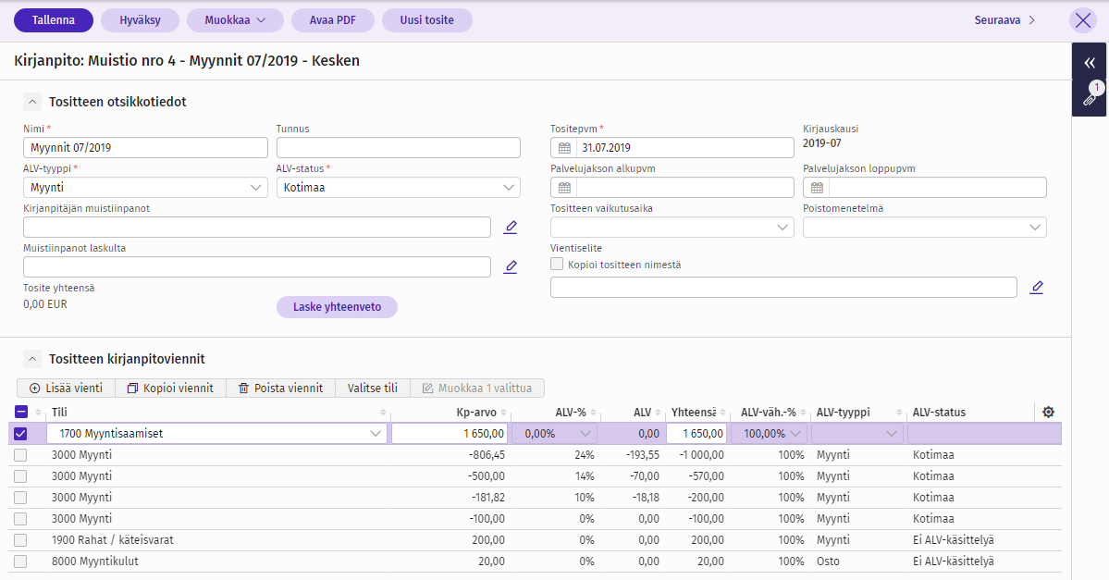Open the 0,00% ALV-% dropdown in the selected row

[555, 434]
